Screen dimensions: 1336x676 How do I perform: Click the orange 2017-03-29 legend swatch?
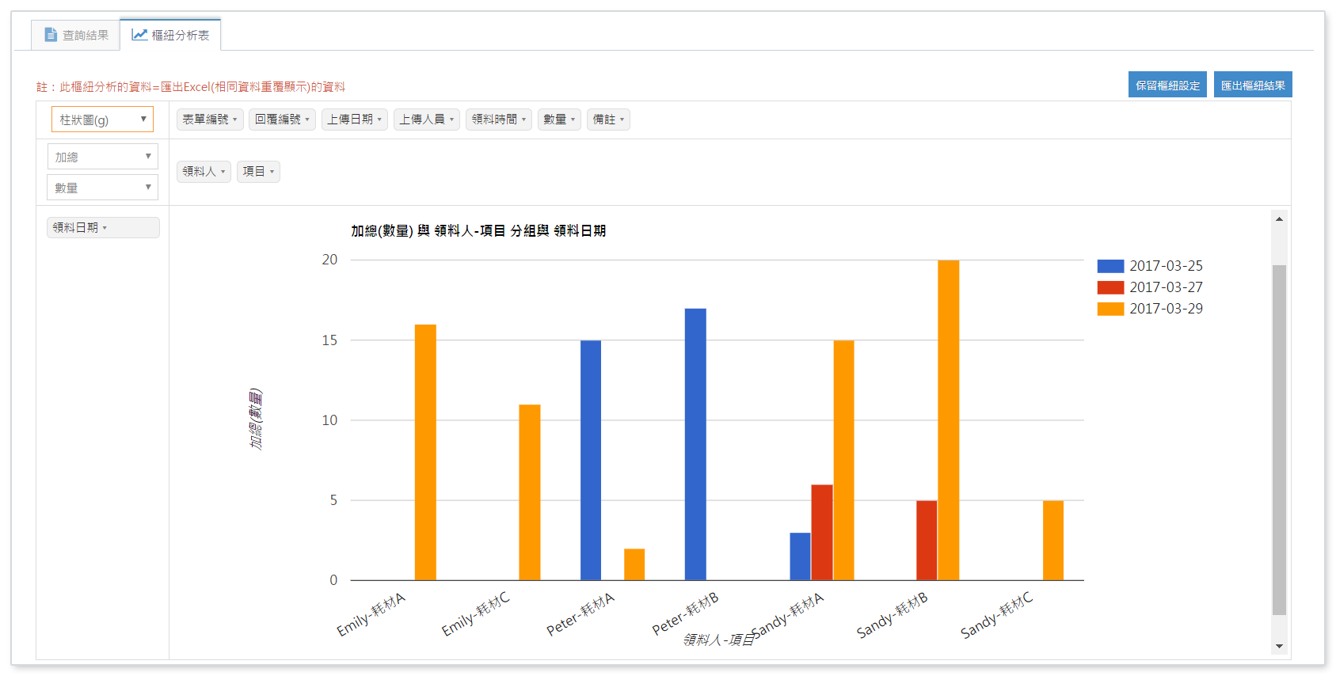point(1110,309)
